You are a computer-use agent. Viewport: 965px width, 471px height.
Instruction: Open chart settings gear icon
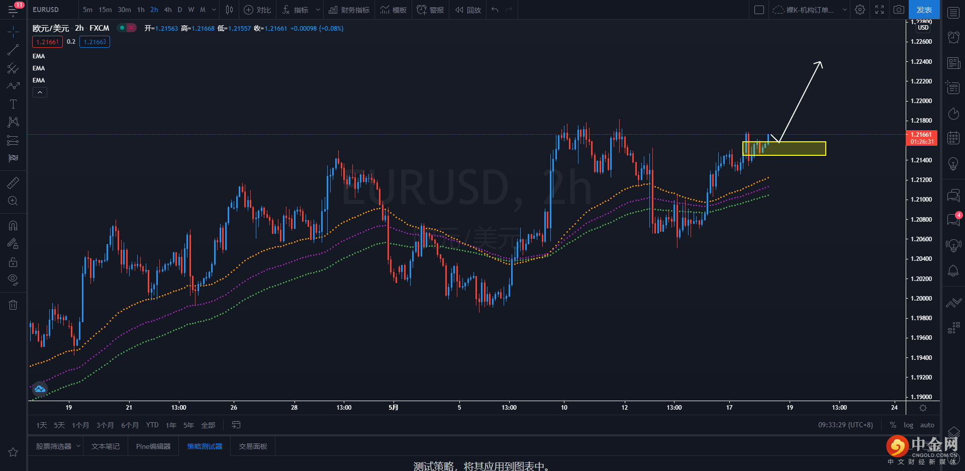pyautogui.click(x=860, y=10)
